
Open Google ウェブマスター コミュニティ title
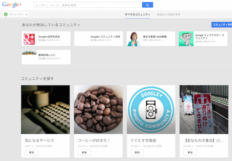[210, 37]
